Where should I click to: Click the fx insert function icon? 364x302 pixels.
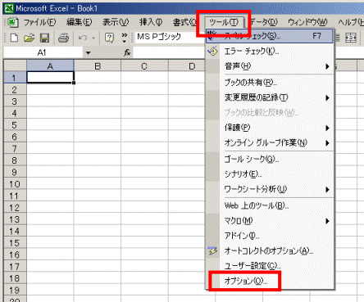click(127, 52)
